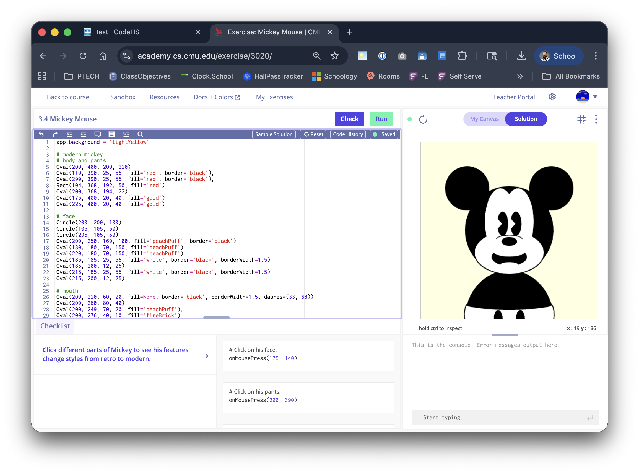
Task: Go Back to course
Action: (68, 97)
